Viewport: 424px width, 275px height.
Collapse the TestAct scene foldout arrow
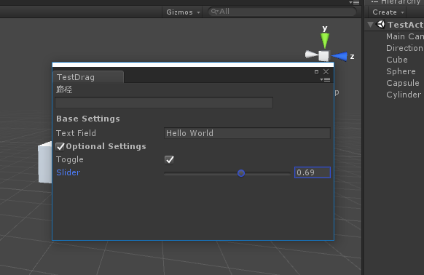pyautogui.click(x=371, y=25)
